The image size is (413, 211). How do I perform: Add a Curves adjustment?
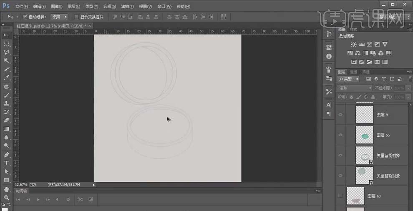point(369,44)
